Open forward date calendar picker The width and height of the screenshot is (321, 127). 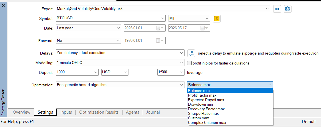[160, 41]
